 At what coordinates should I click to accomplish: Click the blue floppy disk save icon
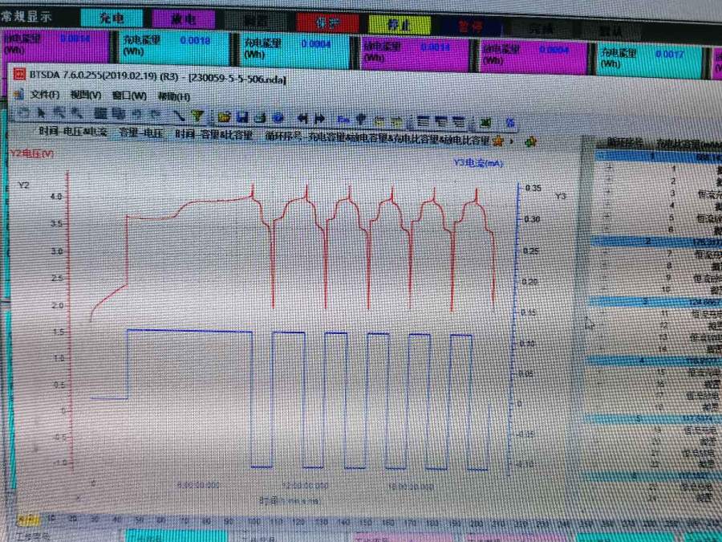(x=242, y=118)
